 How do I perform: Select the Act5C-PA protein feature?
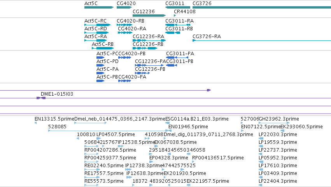100,73
